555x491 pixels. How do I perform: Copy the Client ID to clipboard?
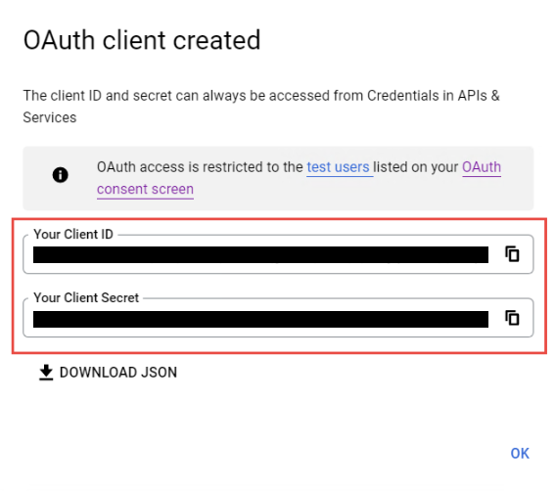[x=512, y=254]
